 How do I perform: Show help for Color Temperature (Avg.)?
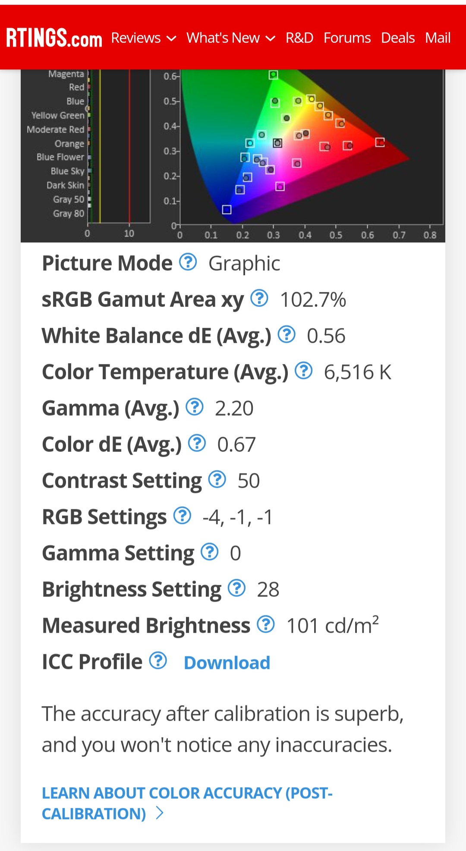[x=304, y=370]
